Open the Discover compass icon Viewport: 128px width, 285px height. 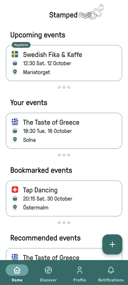[x=48, y=270]
